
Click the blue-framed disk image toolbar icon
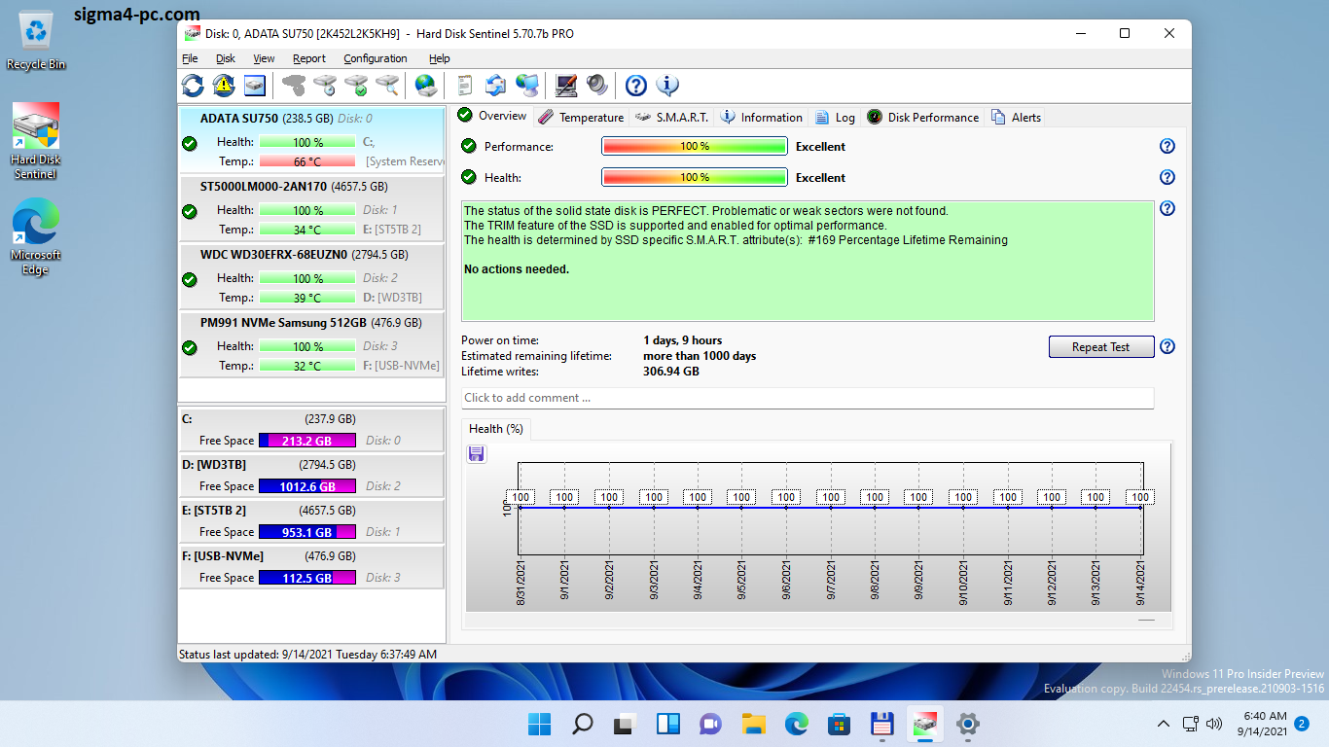(x=255, y=86)
